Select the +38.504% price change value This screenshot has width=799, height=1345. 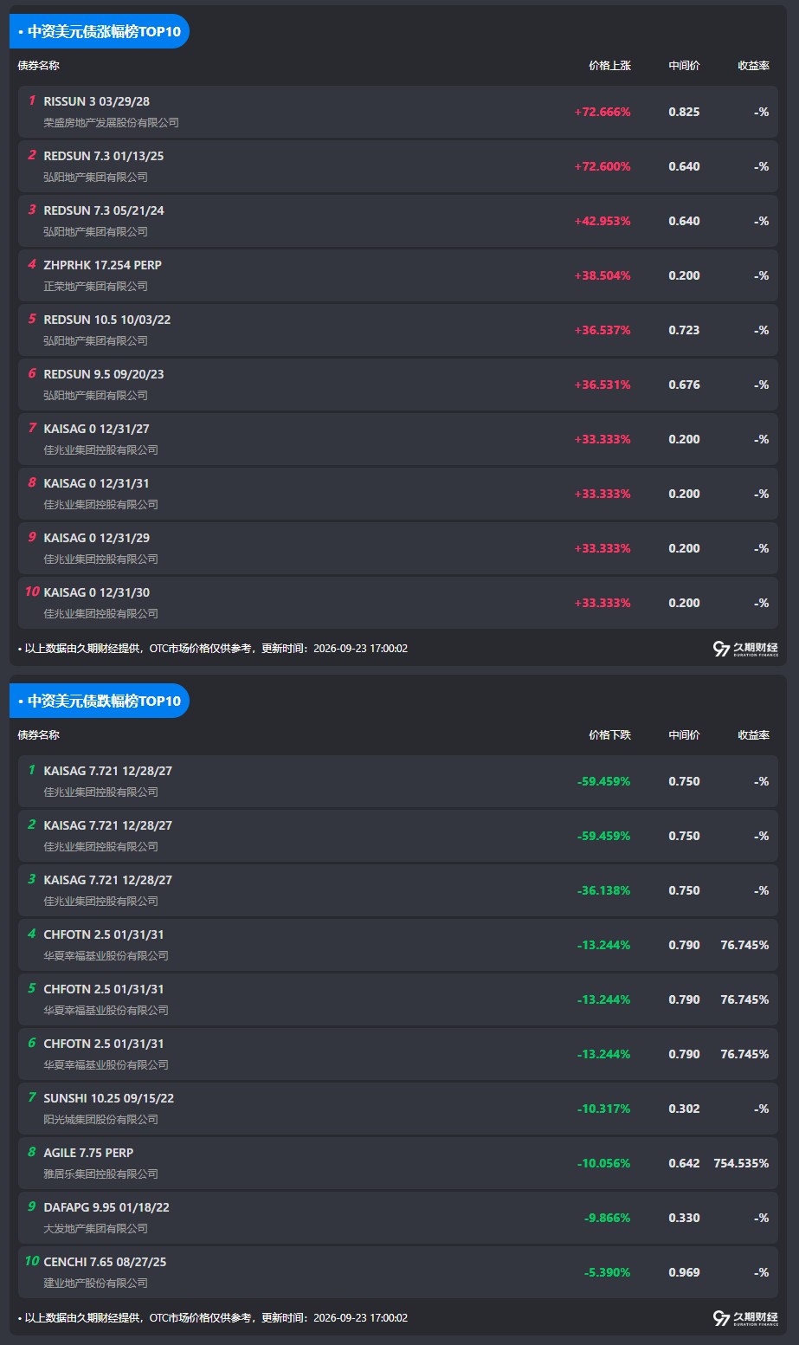602,275
